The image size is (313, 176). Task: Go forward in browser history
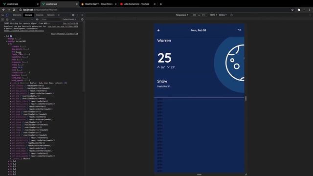coord(9,10)
